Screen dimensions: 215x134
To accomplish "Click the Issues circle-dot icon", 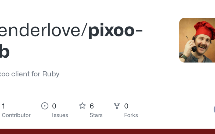I will pos(45,106).
